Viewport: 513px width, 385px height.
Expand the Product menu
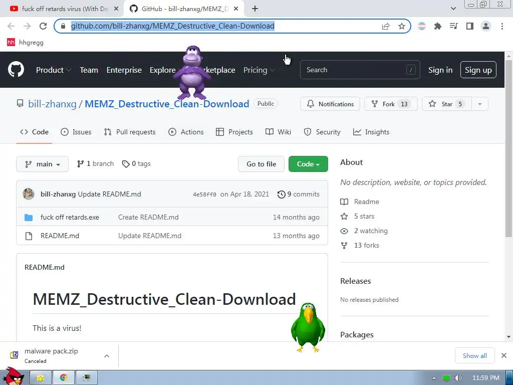54,70
